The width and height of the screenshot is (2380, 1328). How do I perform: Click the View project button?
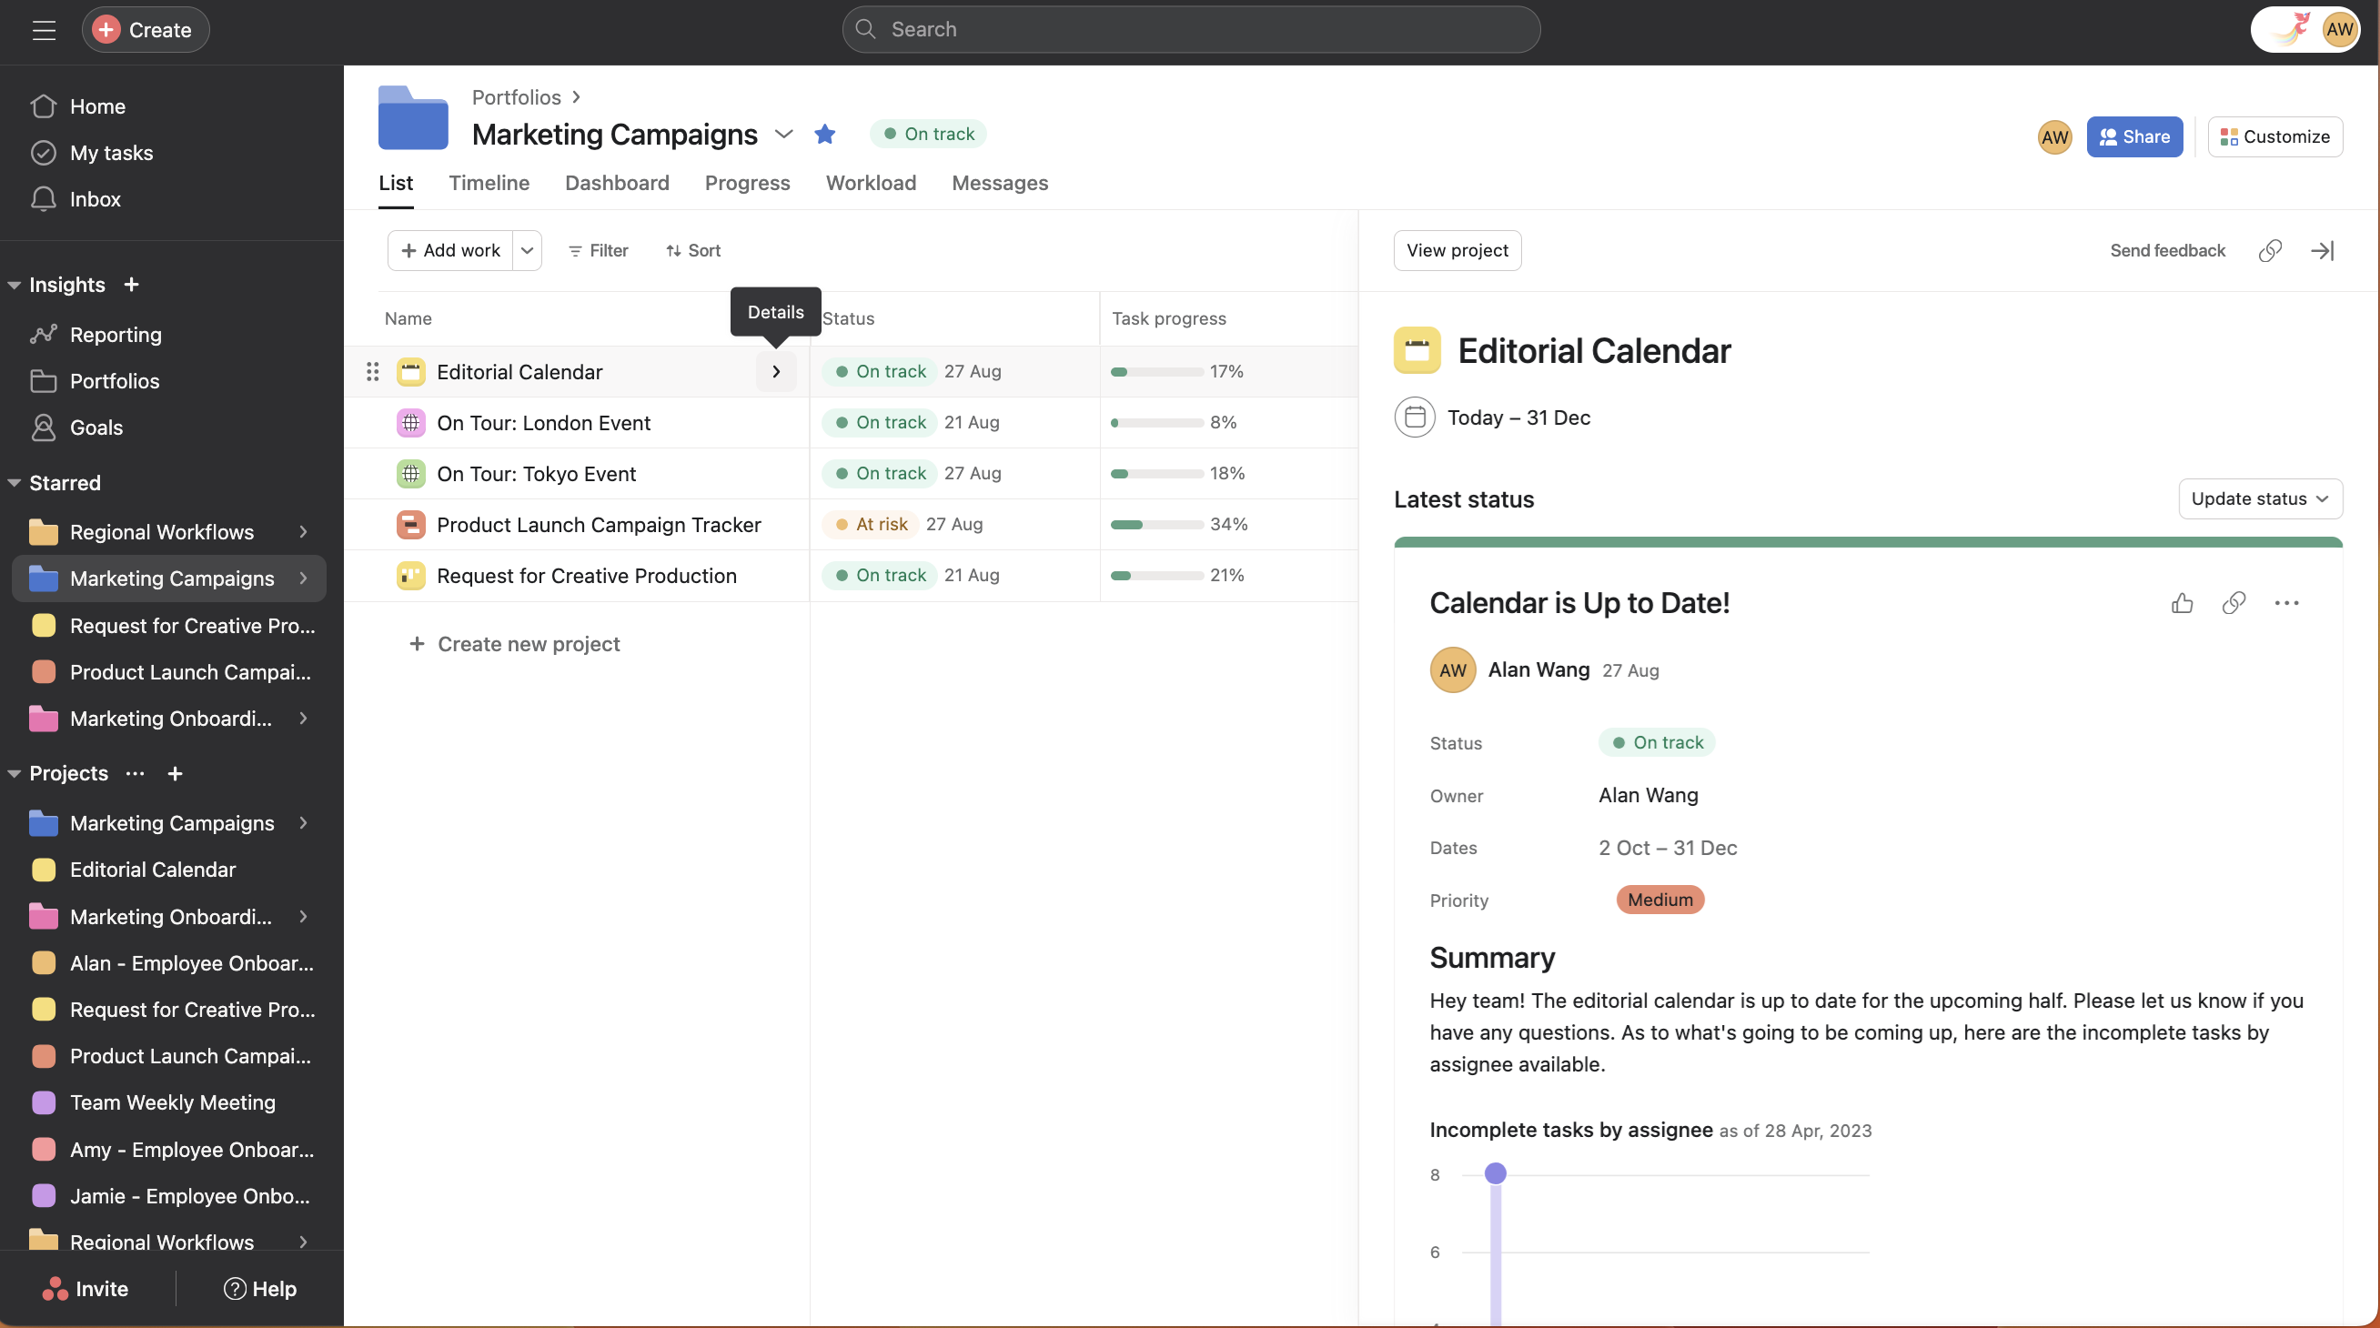1457,250
